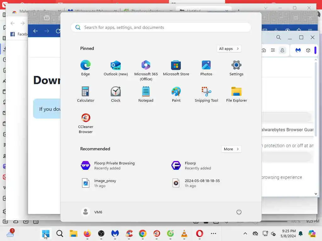Switch to Opera browser on taskbar
Image resolution: width=322 pixels, height=241 pixels.
point(199,233)
